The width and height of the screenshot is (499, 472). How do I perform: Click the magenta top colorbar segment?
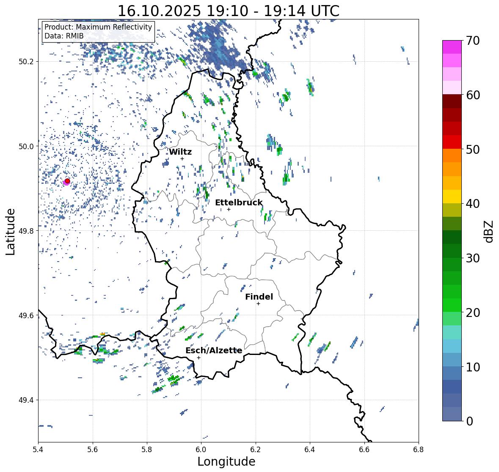pyautogui.click(x=452, y=47)
